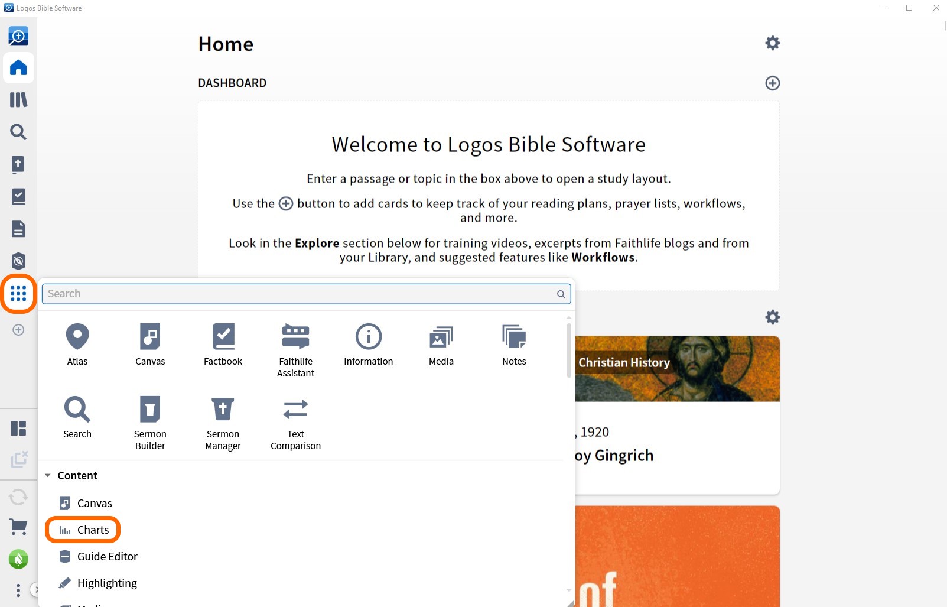Viewport: 947px width, 607px height.
Task: Launch the Notes tool
Action: [514, 345]
